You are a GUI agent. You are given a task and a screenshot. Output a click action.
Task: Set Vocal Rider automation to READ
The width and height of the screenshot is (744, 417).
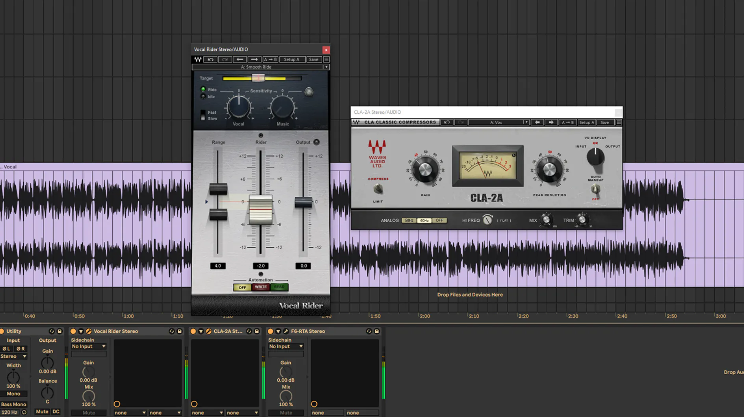point(279,287)
